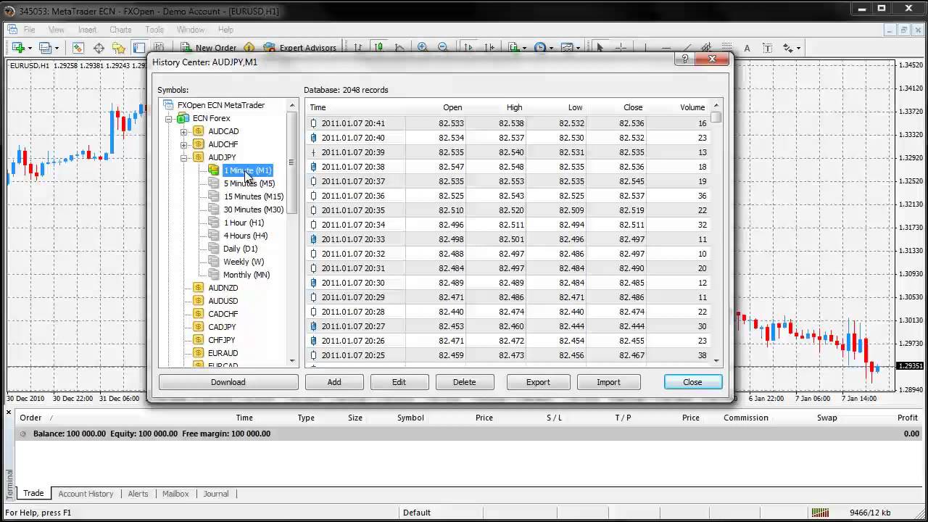Expand the AUDCHF symbol node
This screenshot has height=522, width=928.
click(x=184, y=144)
